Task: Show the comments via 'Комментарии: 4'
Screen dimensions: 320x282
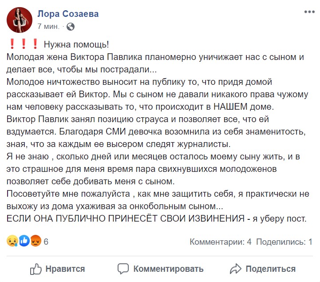Action: 221,242
